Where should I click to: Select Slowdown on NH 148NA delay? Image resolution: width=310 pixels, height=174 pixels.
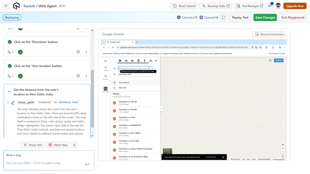click(136, 134)
